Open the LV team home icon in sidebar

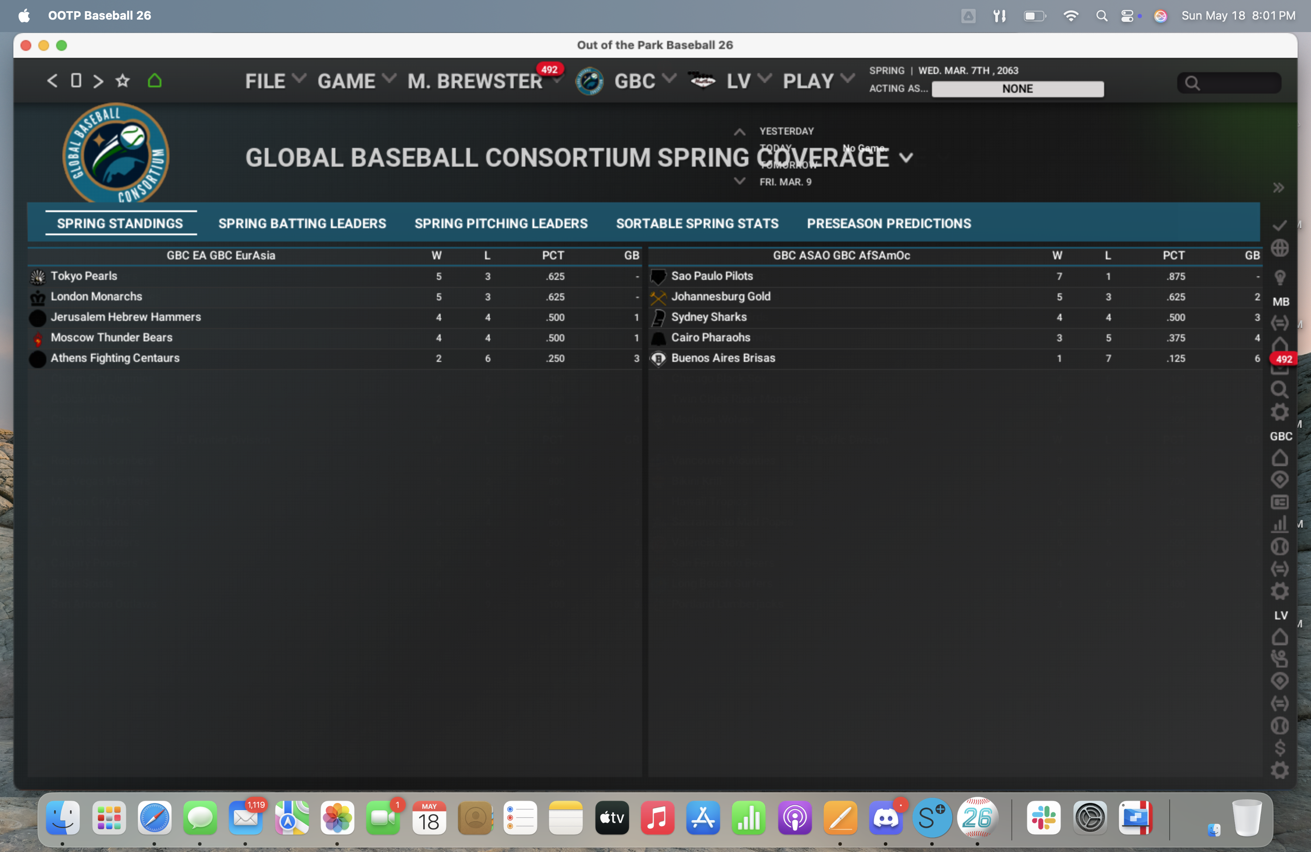tap(1280, 637)
